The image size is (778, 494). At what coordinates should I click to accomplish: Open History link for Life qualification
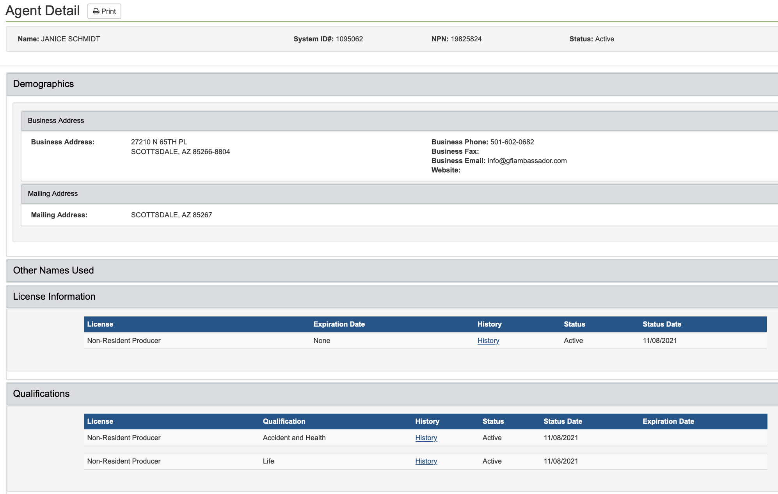tap(426, 461)
